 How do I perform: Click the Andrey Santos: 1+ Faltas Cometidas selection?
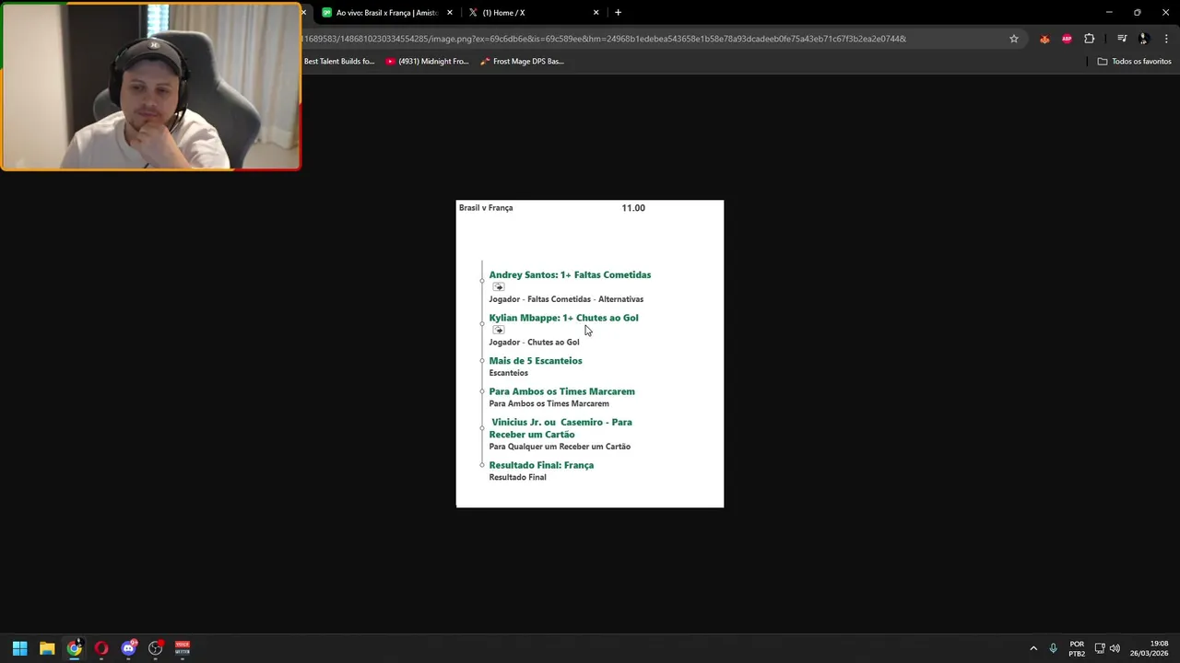(x=570, y=274)
